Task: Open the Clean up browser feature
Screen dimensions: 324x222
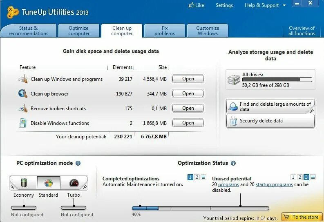Action: tap(188, 93)
